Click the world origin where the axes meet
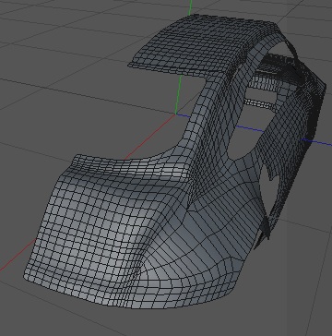Viewport: 332px width, 336px height. 176,114
